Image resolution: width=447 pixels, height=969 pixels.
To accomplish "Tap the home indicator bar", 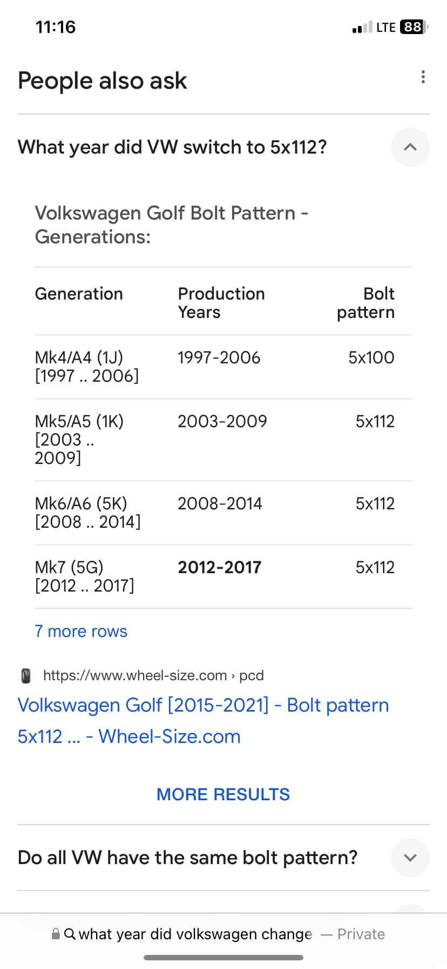I will [223, 958].
